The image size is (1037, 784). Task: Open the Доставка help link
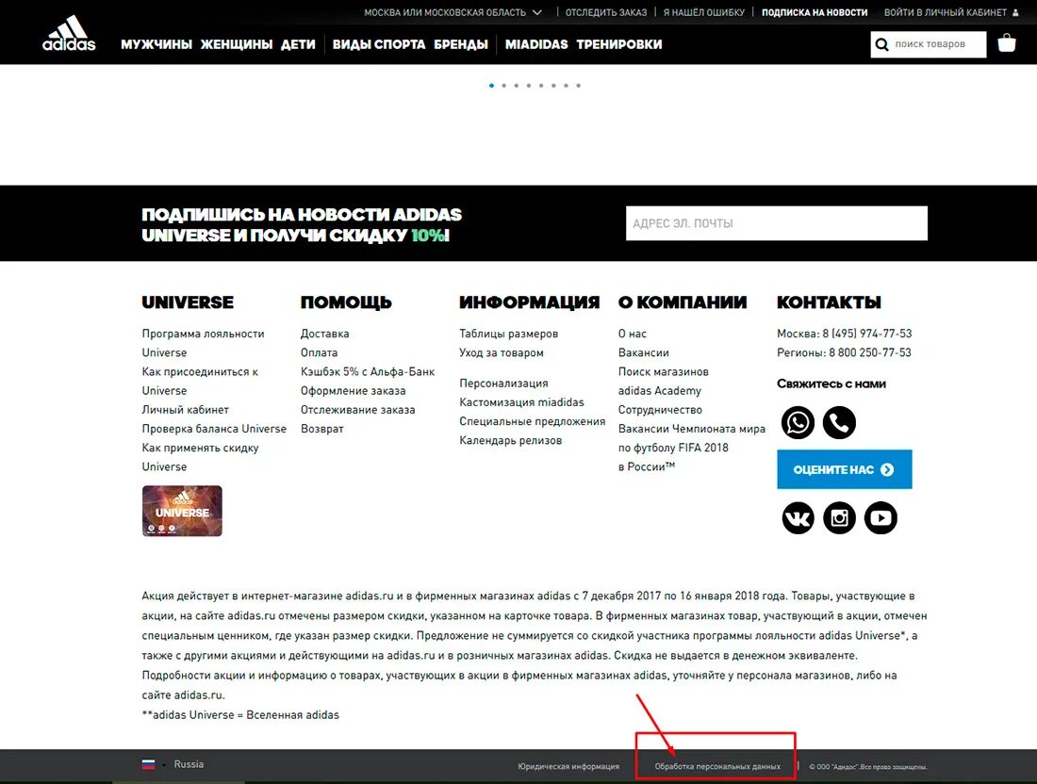click(324, 334)
